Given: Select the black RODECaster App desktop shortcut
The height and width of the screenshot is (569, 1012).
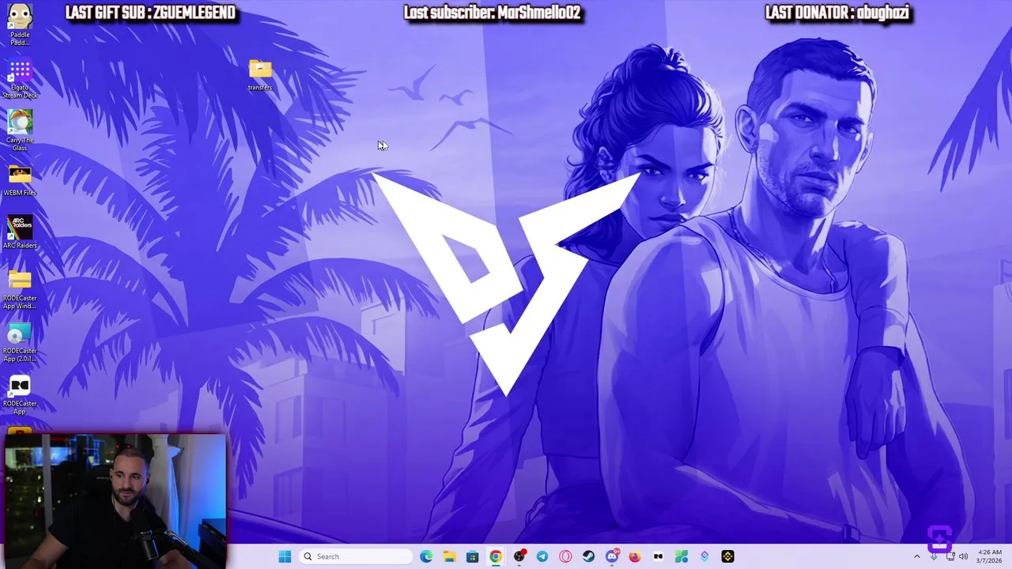Looking at the screenshot, I should pyautogui.click(x=20, y=395).
